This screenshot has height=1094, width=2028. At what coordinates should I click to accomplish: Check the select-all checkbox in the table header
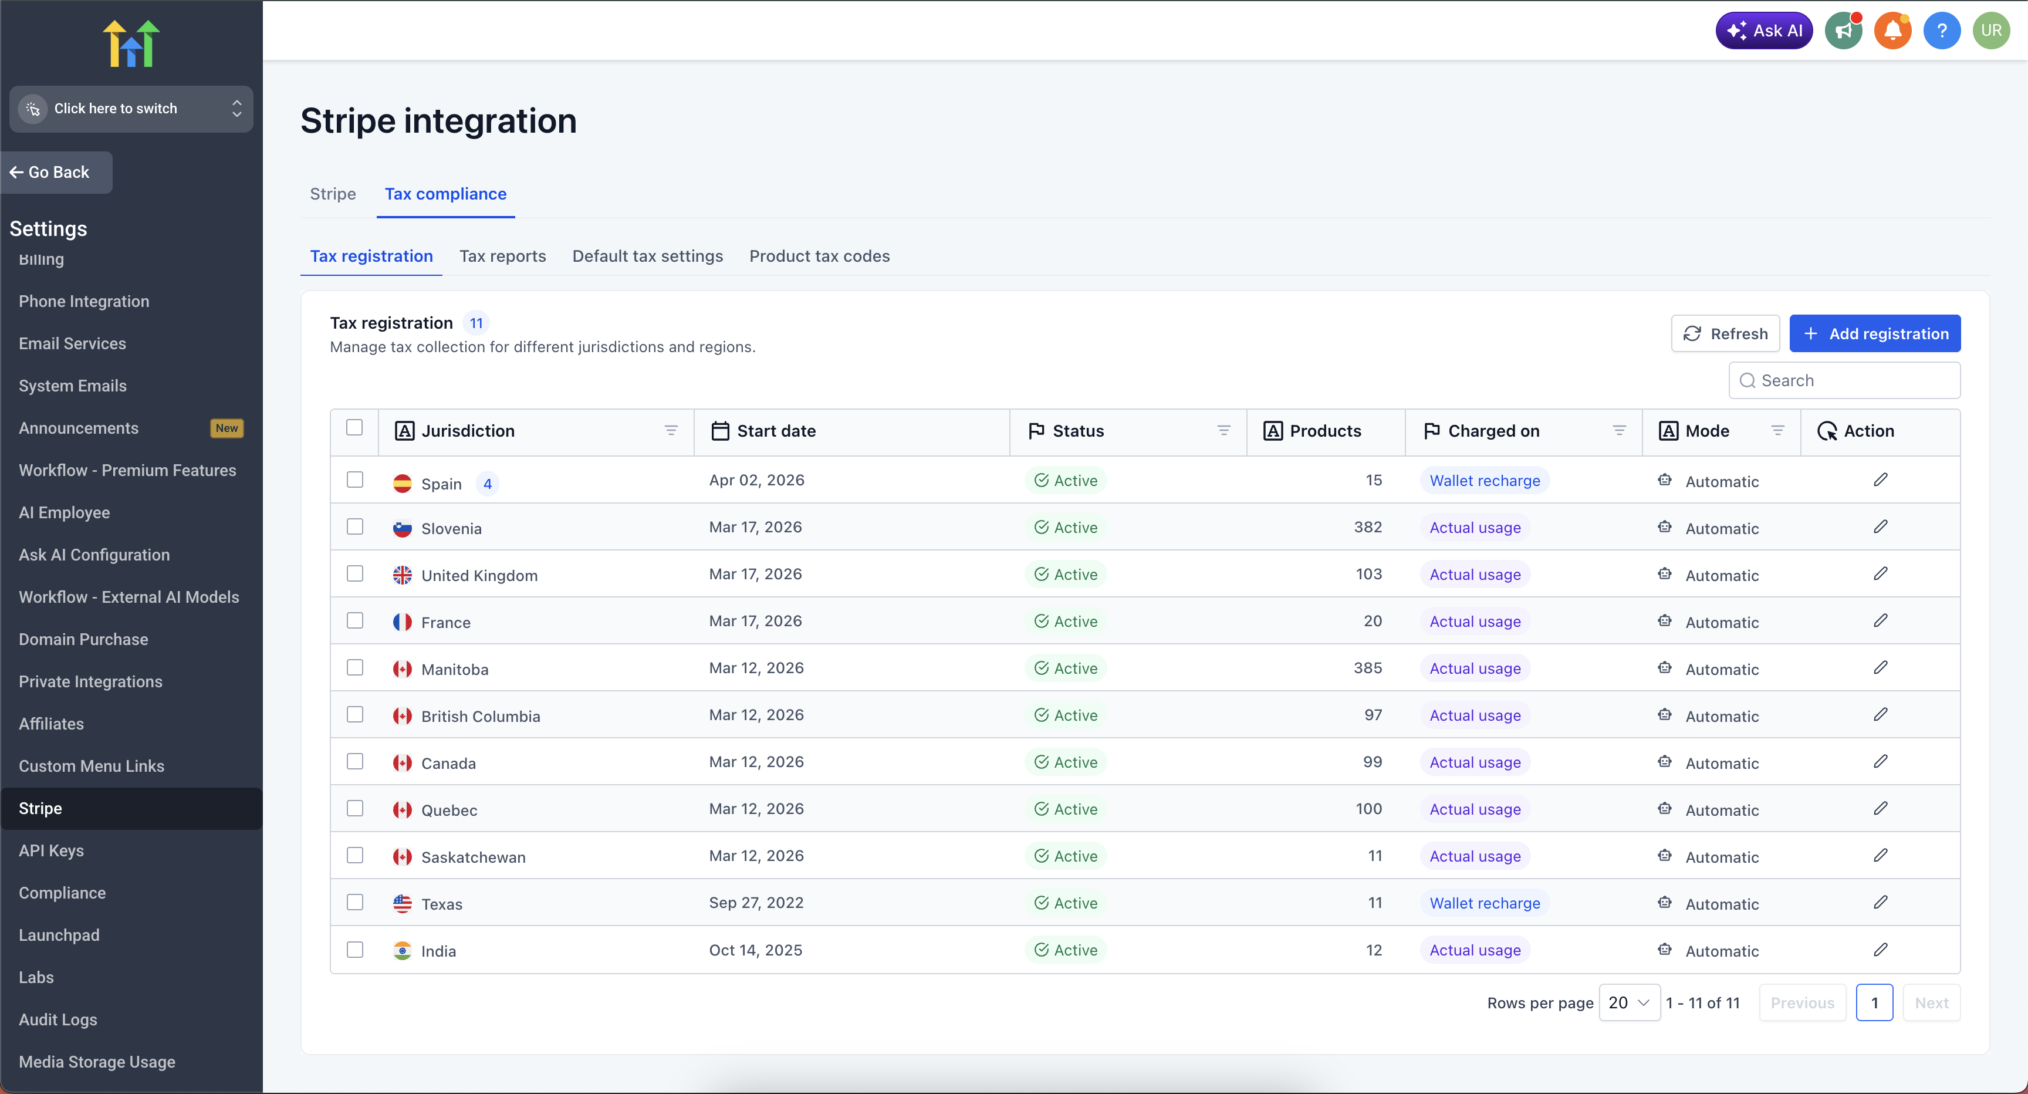(355, 427)
